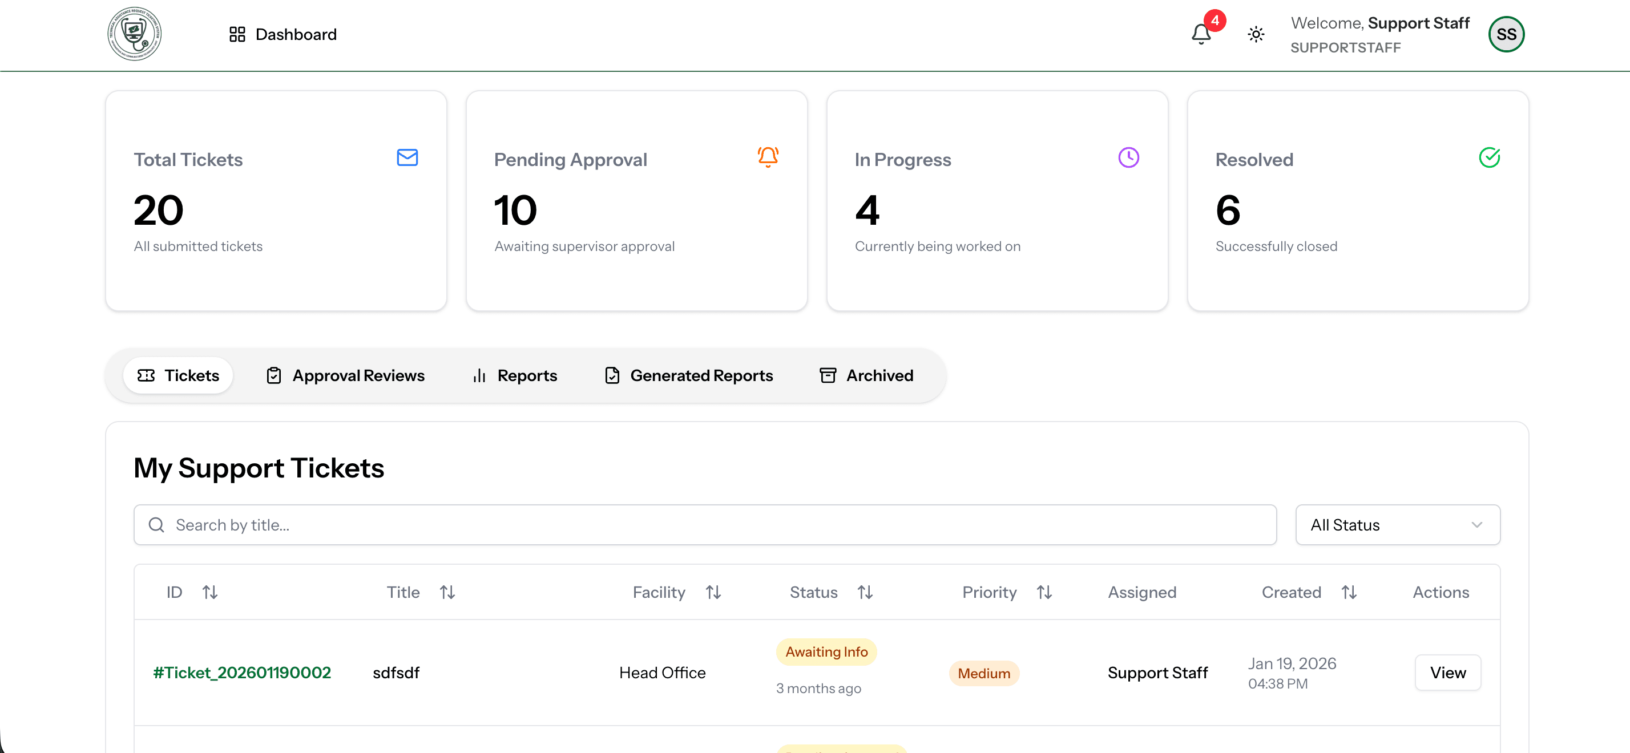Switch to the Approval Reviews tab

tap(345, 375)
